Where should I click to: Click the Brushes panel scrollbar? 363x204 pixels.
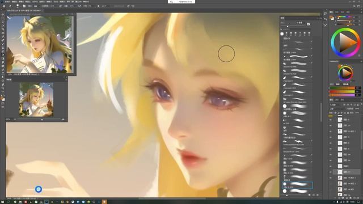tap(321, 112)
